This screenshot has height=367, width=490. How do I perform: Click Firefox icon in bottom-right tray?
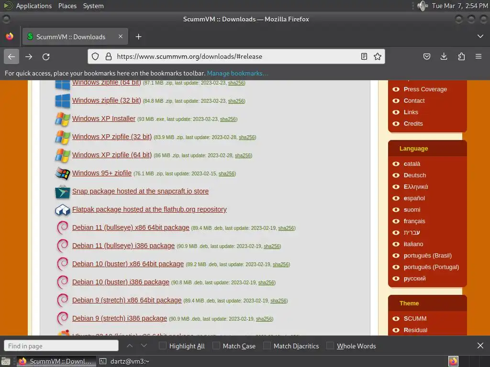pyautogui.click(x=453, y=361)
